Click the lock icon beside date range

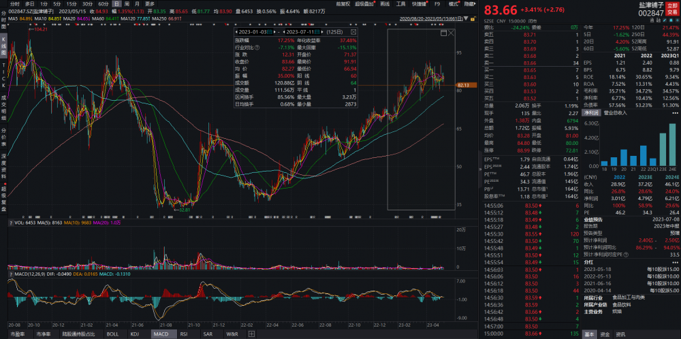pos(473,18)
